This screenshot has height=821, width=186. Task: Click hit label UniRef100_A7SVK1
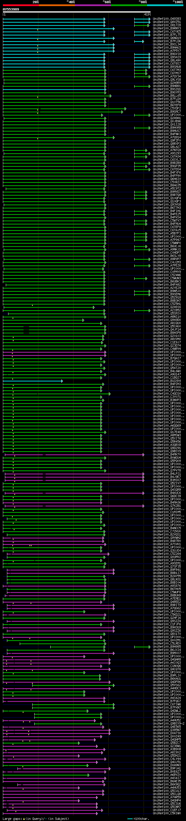click(167, 544)
